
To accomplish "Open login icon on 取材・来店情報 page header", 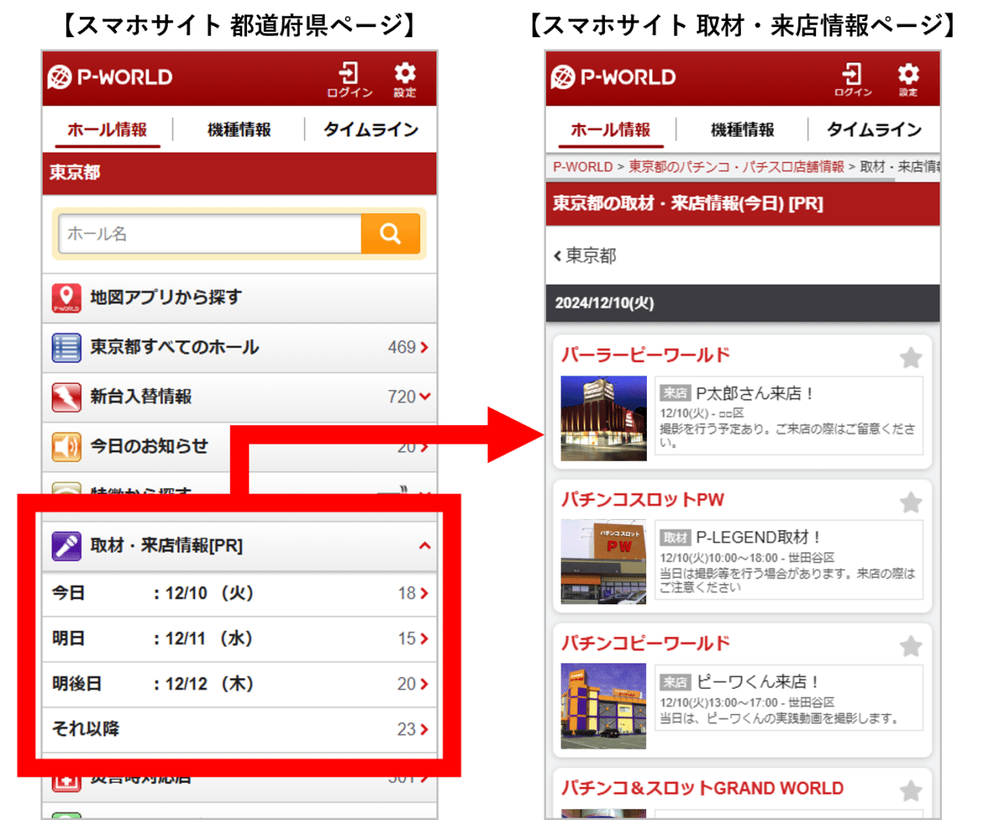I will click(x=853, y=80).
